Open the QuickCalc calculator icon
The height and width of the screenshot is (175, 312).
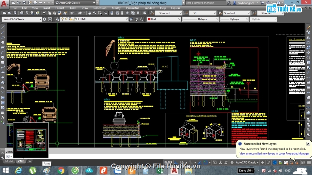(x=138, y=13)
